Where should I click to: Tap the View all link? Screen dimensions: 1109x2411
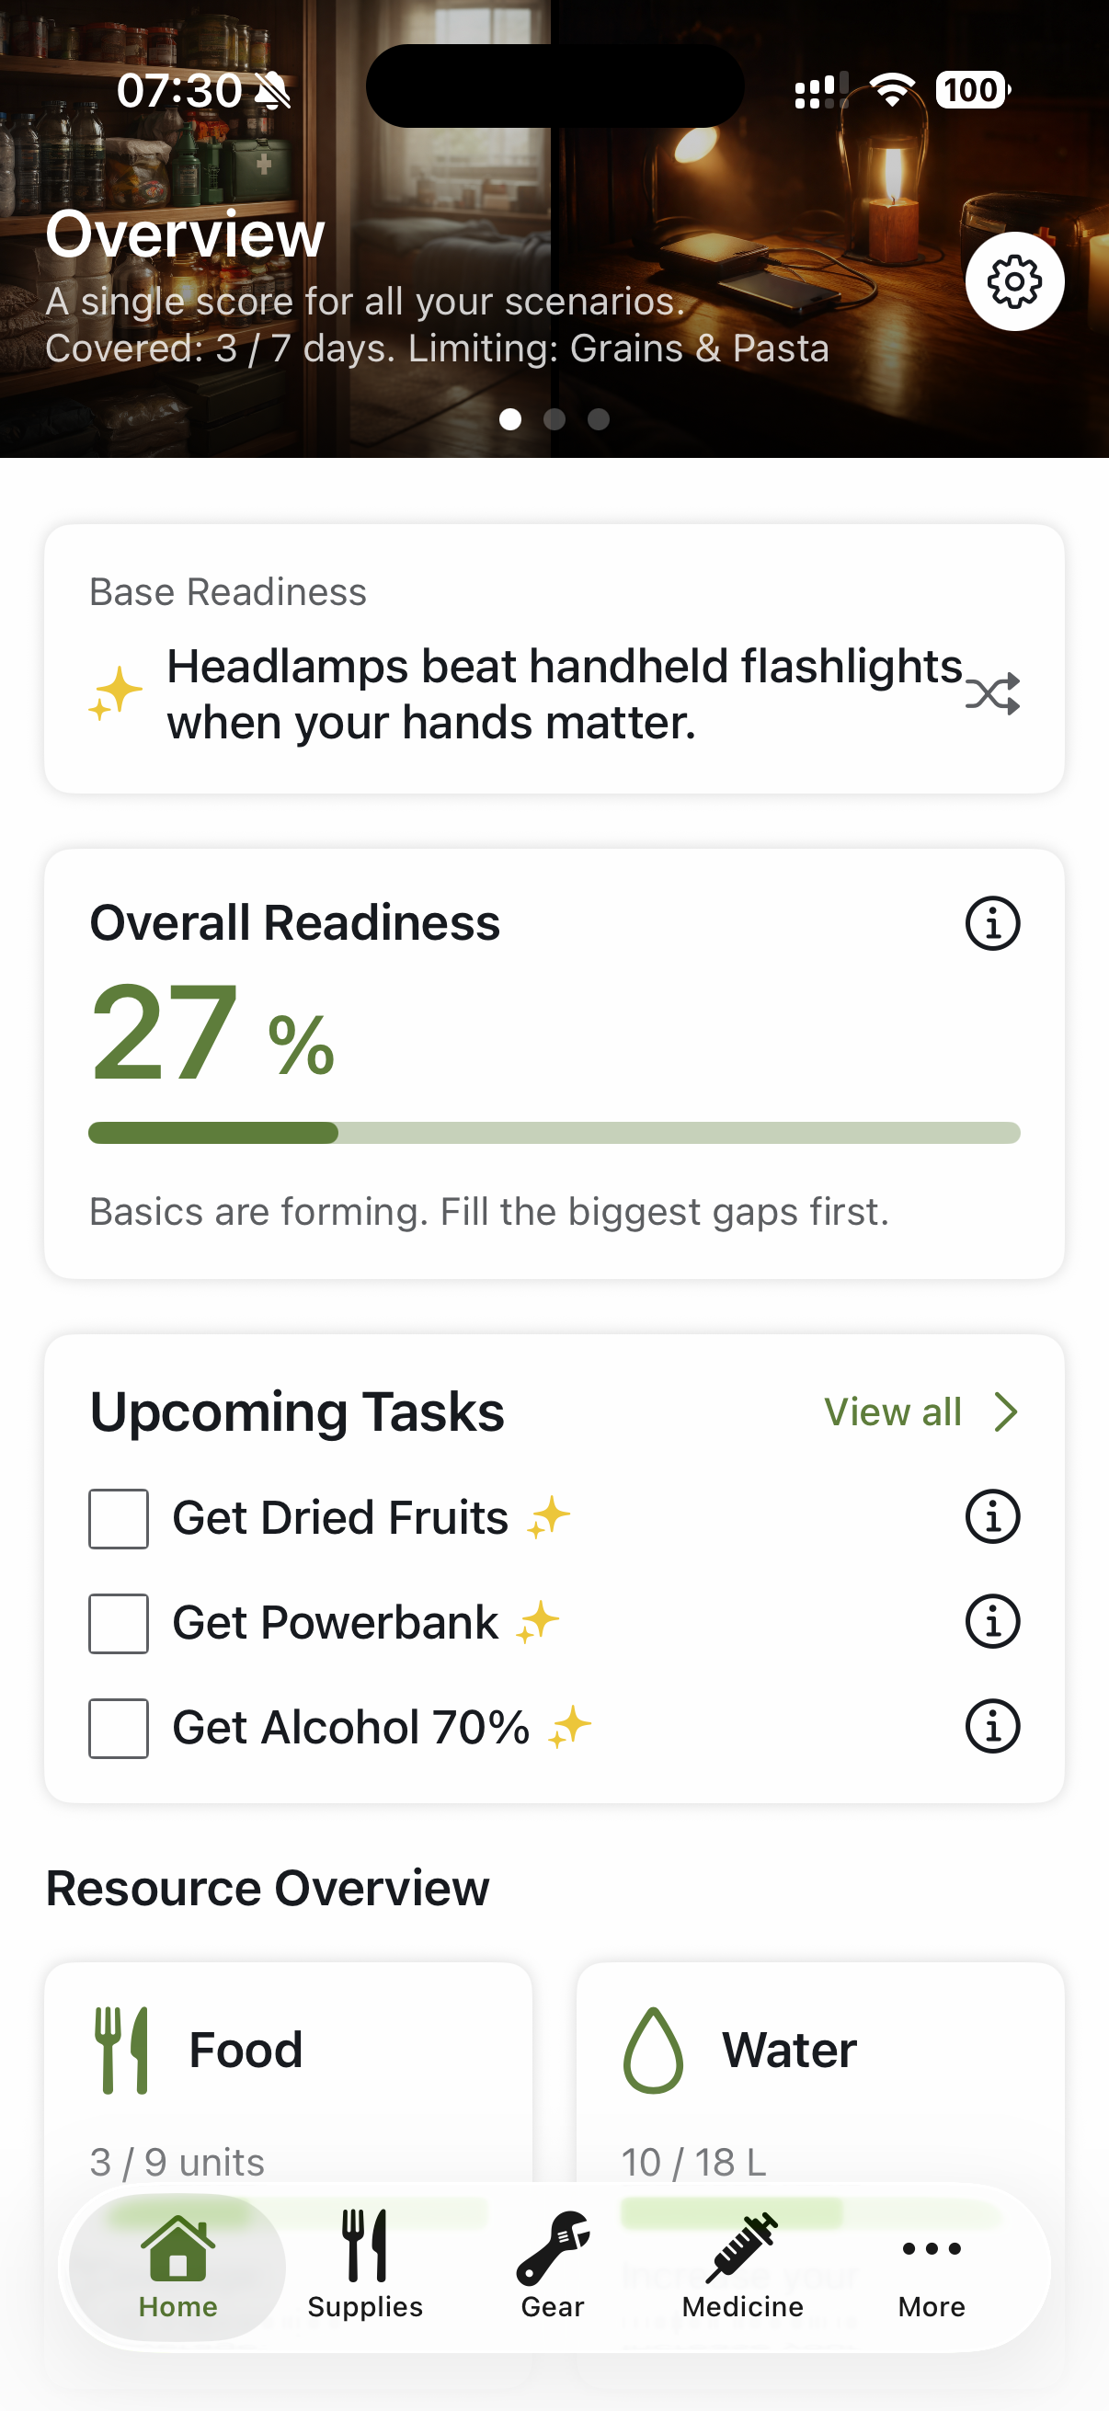coord(892,1412)
